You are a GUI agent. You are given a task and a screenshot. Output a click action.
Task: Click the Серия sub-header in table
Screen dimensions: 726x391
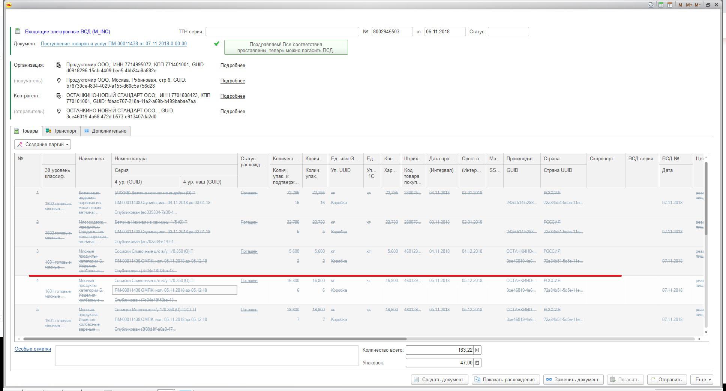tap(174, 170)
